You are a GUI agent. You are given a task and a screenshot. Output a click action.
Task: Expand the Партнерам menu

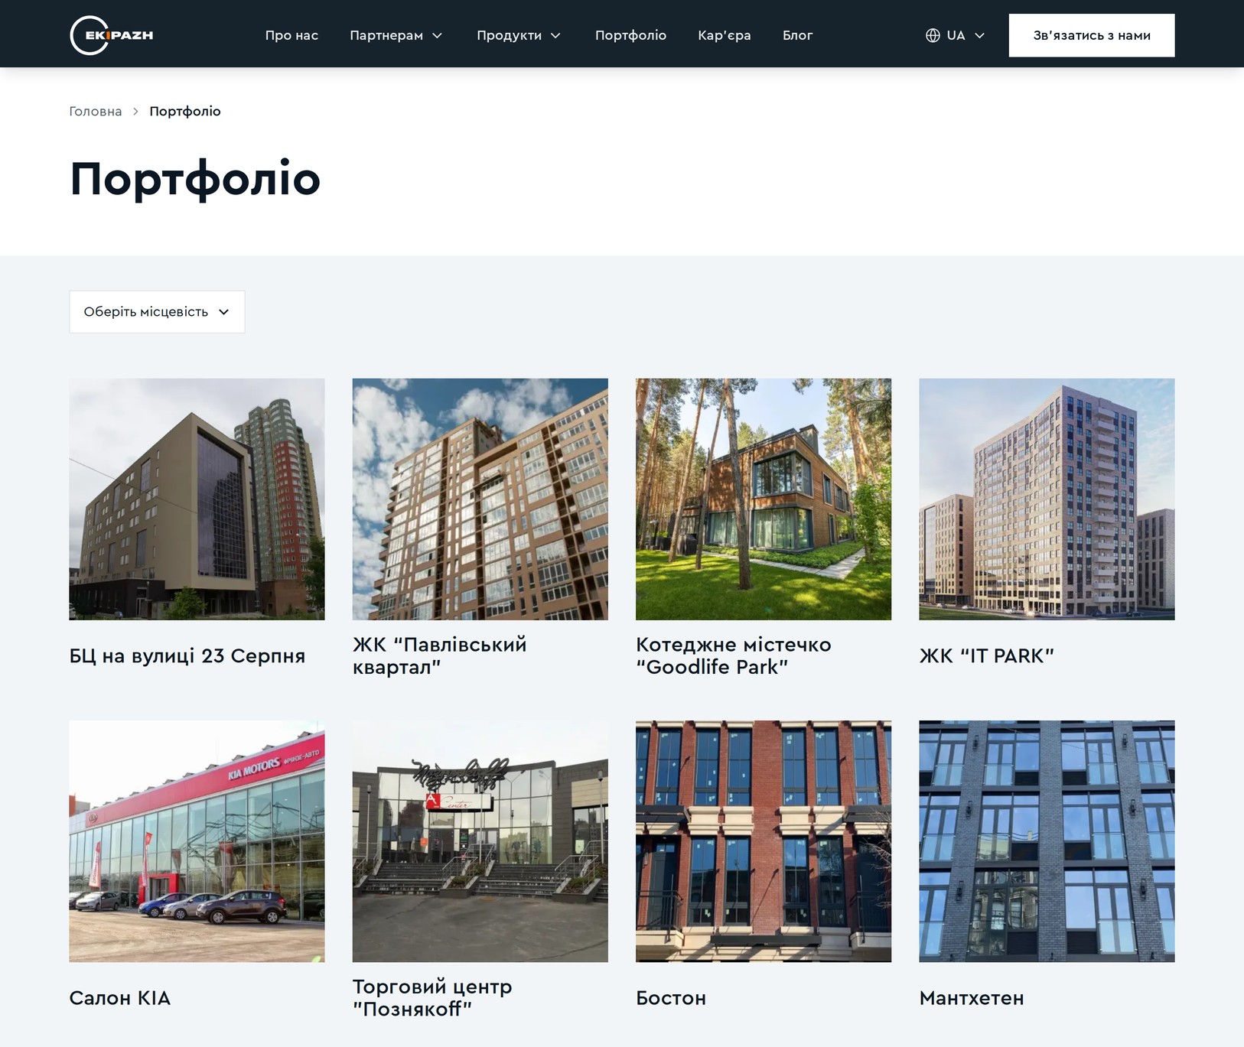(396, 35)
